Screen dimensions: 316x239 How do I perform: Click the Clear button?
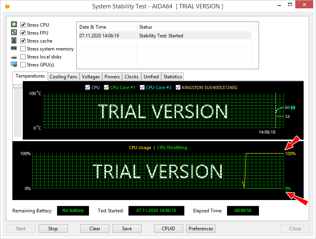95,229
